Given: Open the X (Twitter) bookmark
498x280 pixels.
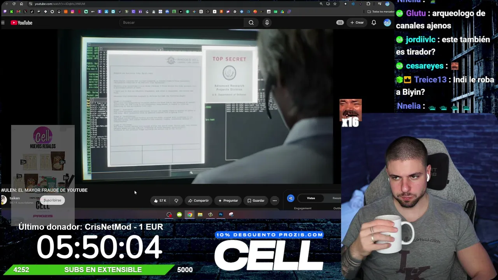Looking at the screenshot, I should [x=25, y=12].
